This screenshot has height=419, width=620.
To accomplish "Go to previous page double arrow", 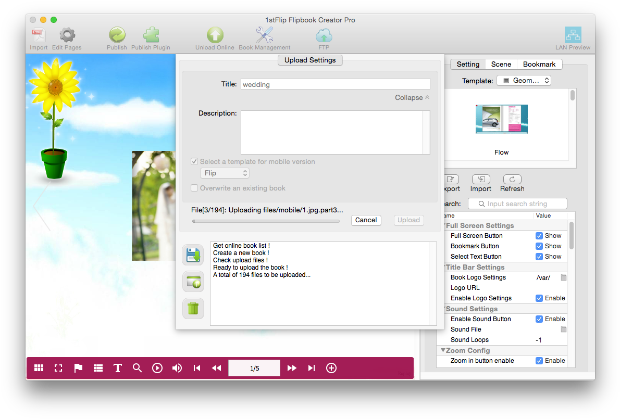I will click(216, 368).
